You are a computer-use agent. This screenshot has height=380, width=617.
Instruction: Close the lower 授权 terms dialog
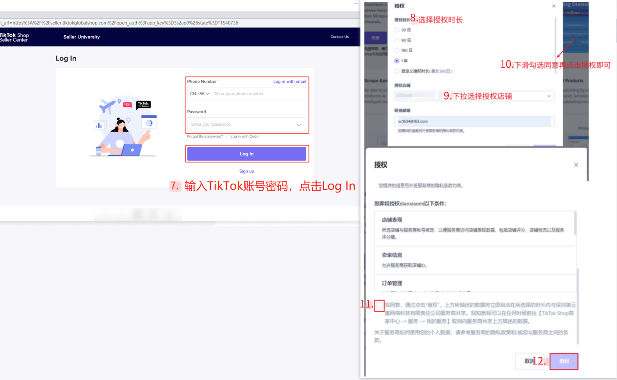click(576, 165)
